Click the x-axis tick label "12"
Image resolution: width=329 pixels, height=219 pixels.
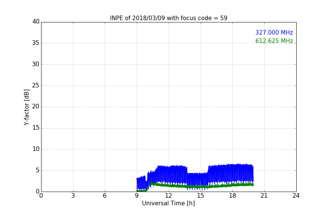pyautogui.click(x=168, y=196)
